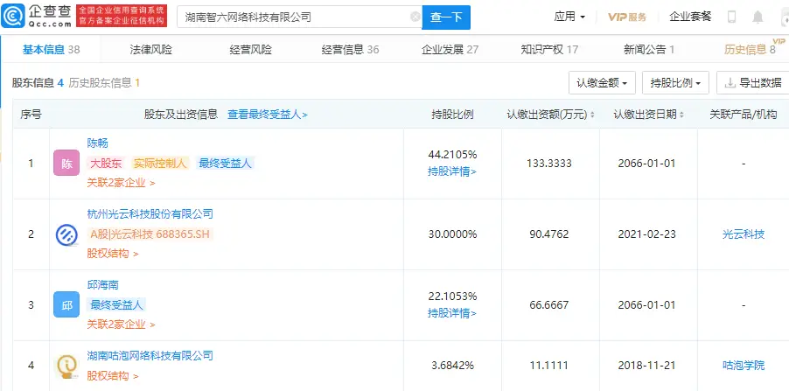Click the search input field
The height and width of the screenshot is (391, 789).
tap(299, 17)
